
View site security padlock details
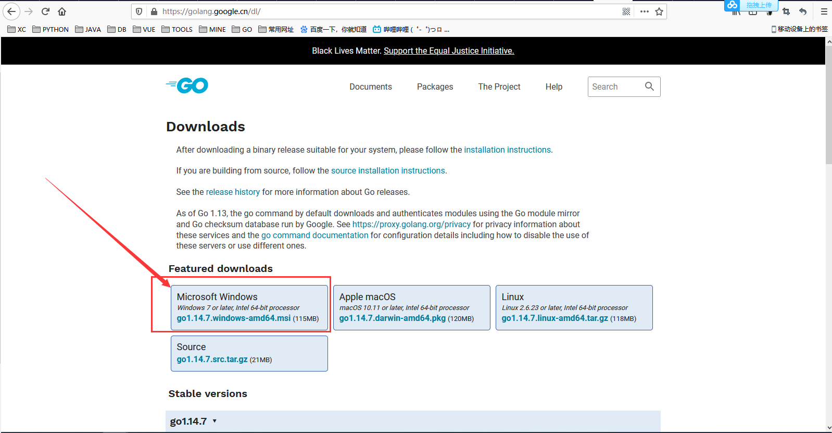click(x=154, y=11)
